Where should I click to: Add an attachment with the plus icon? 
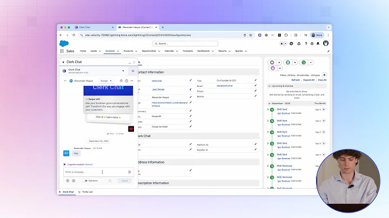coord(68,181)
